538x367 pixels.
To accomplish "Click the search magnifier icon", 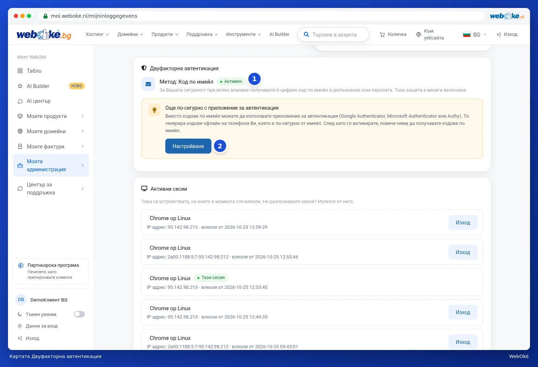I will click(x=306, y=34).
